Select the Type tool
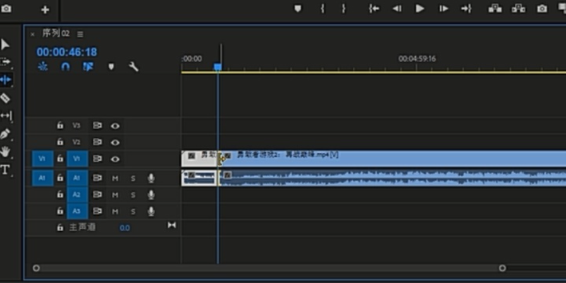Viewport: 566px width, 283px height. tap(5, 169)
